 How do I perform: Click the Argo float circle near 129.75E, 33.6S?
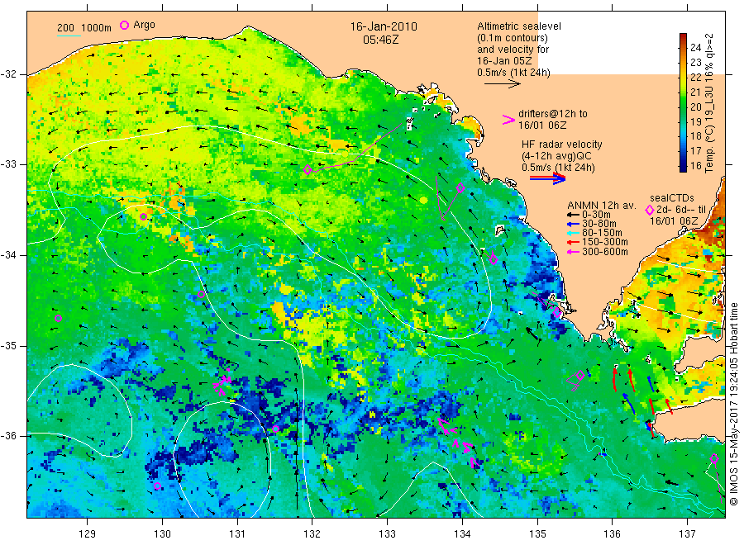tap(143, 216)
